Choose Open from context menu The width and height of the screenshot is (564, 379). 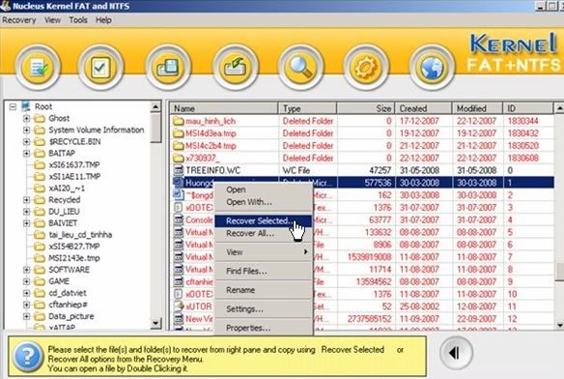[x=263, y=189]
